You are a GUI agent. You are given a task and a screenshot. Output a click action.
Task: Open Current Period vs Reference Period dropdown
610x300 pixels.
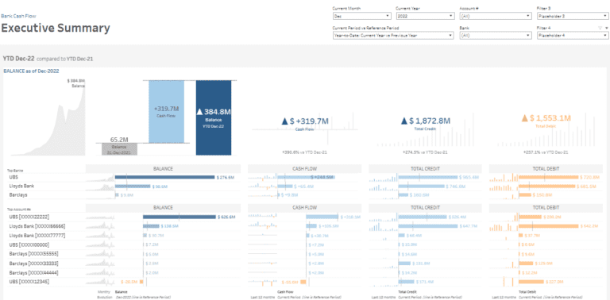click(393, 36)
